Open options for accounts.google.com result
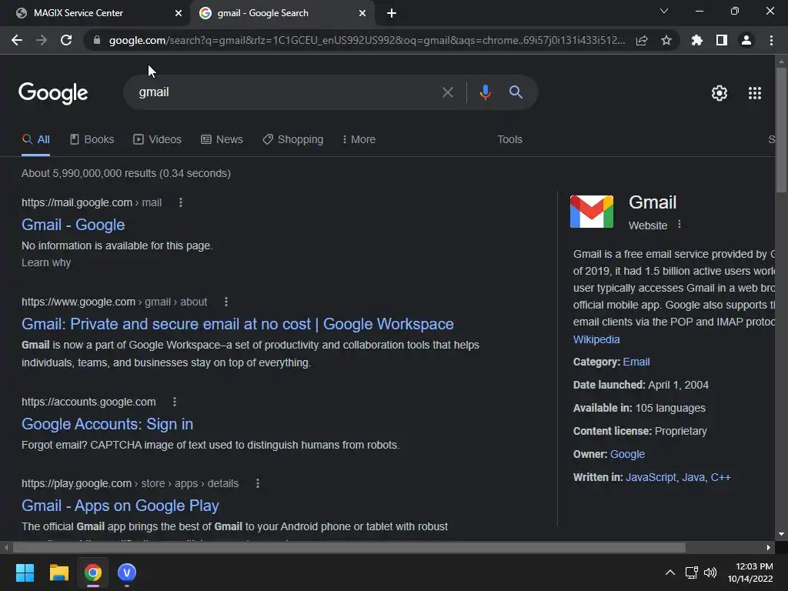 pos(175,402)
